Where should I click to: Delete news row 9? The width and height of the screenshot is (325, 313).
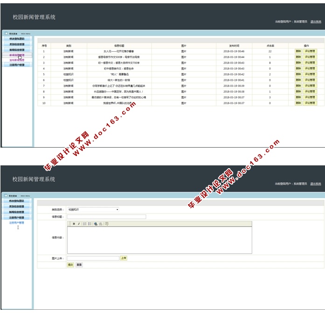point(298,98)
